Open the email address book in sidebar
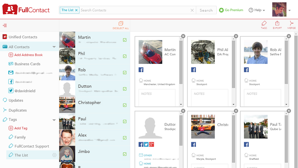The width and height of the screenshot is (298, 168). [31, 73]
